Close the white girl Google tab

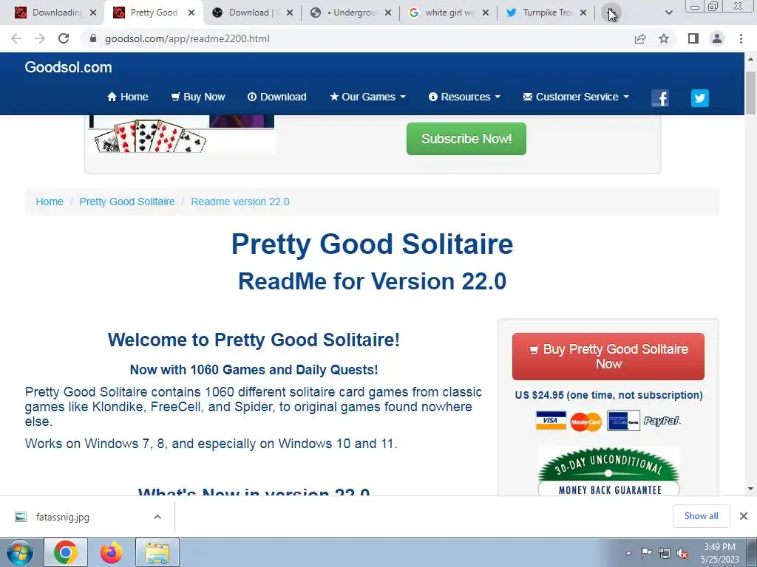click(x=486, y=13)
